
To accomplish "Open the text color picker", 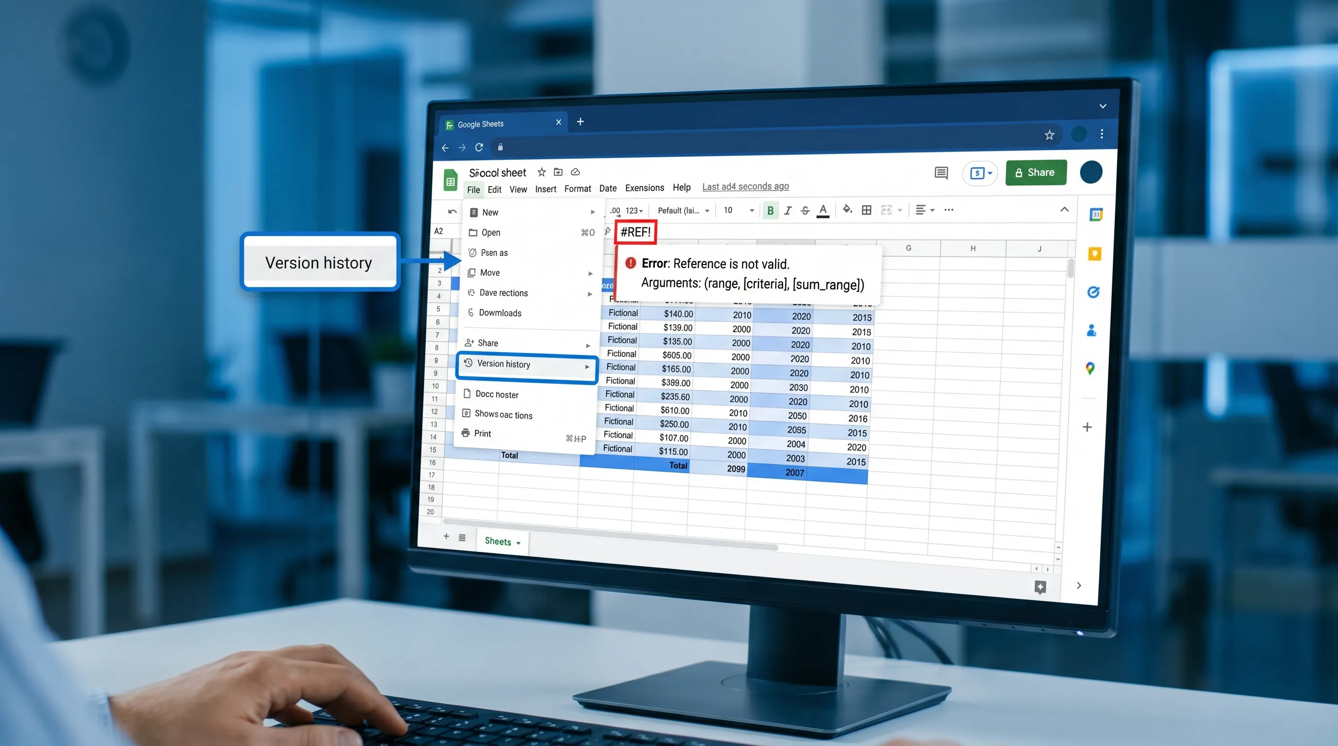I will (823, 210).
